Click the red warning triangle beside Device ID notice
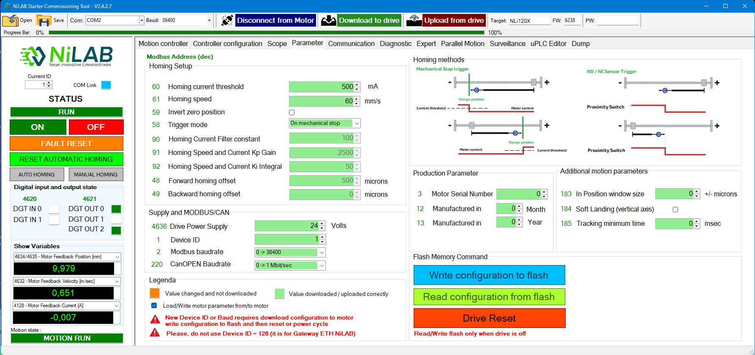 tap(155, 320)
